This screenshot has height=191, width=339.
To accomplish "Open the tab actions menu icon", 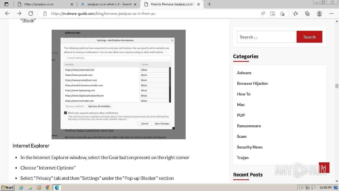I will pyautogui.click(x=6, y=4).
